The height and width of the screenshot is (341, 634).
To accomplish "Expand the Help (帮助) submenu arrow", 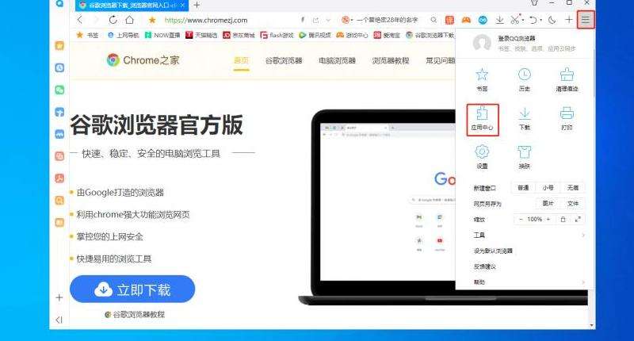I will [x=583, y=282].
